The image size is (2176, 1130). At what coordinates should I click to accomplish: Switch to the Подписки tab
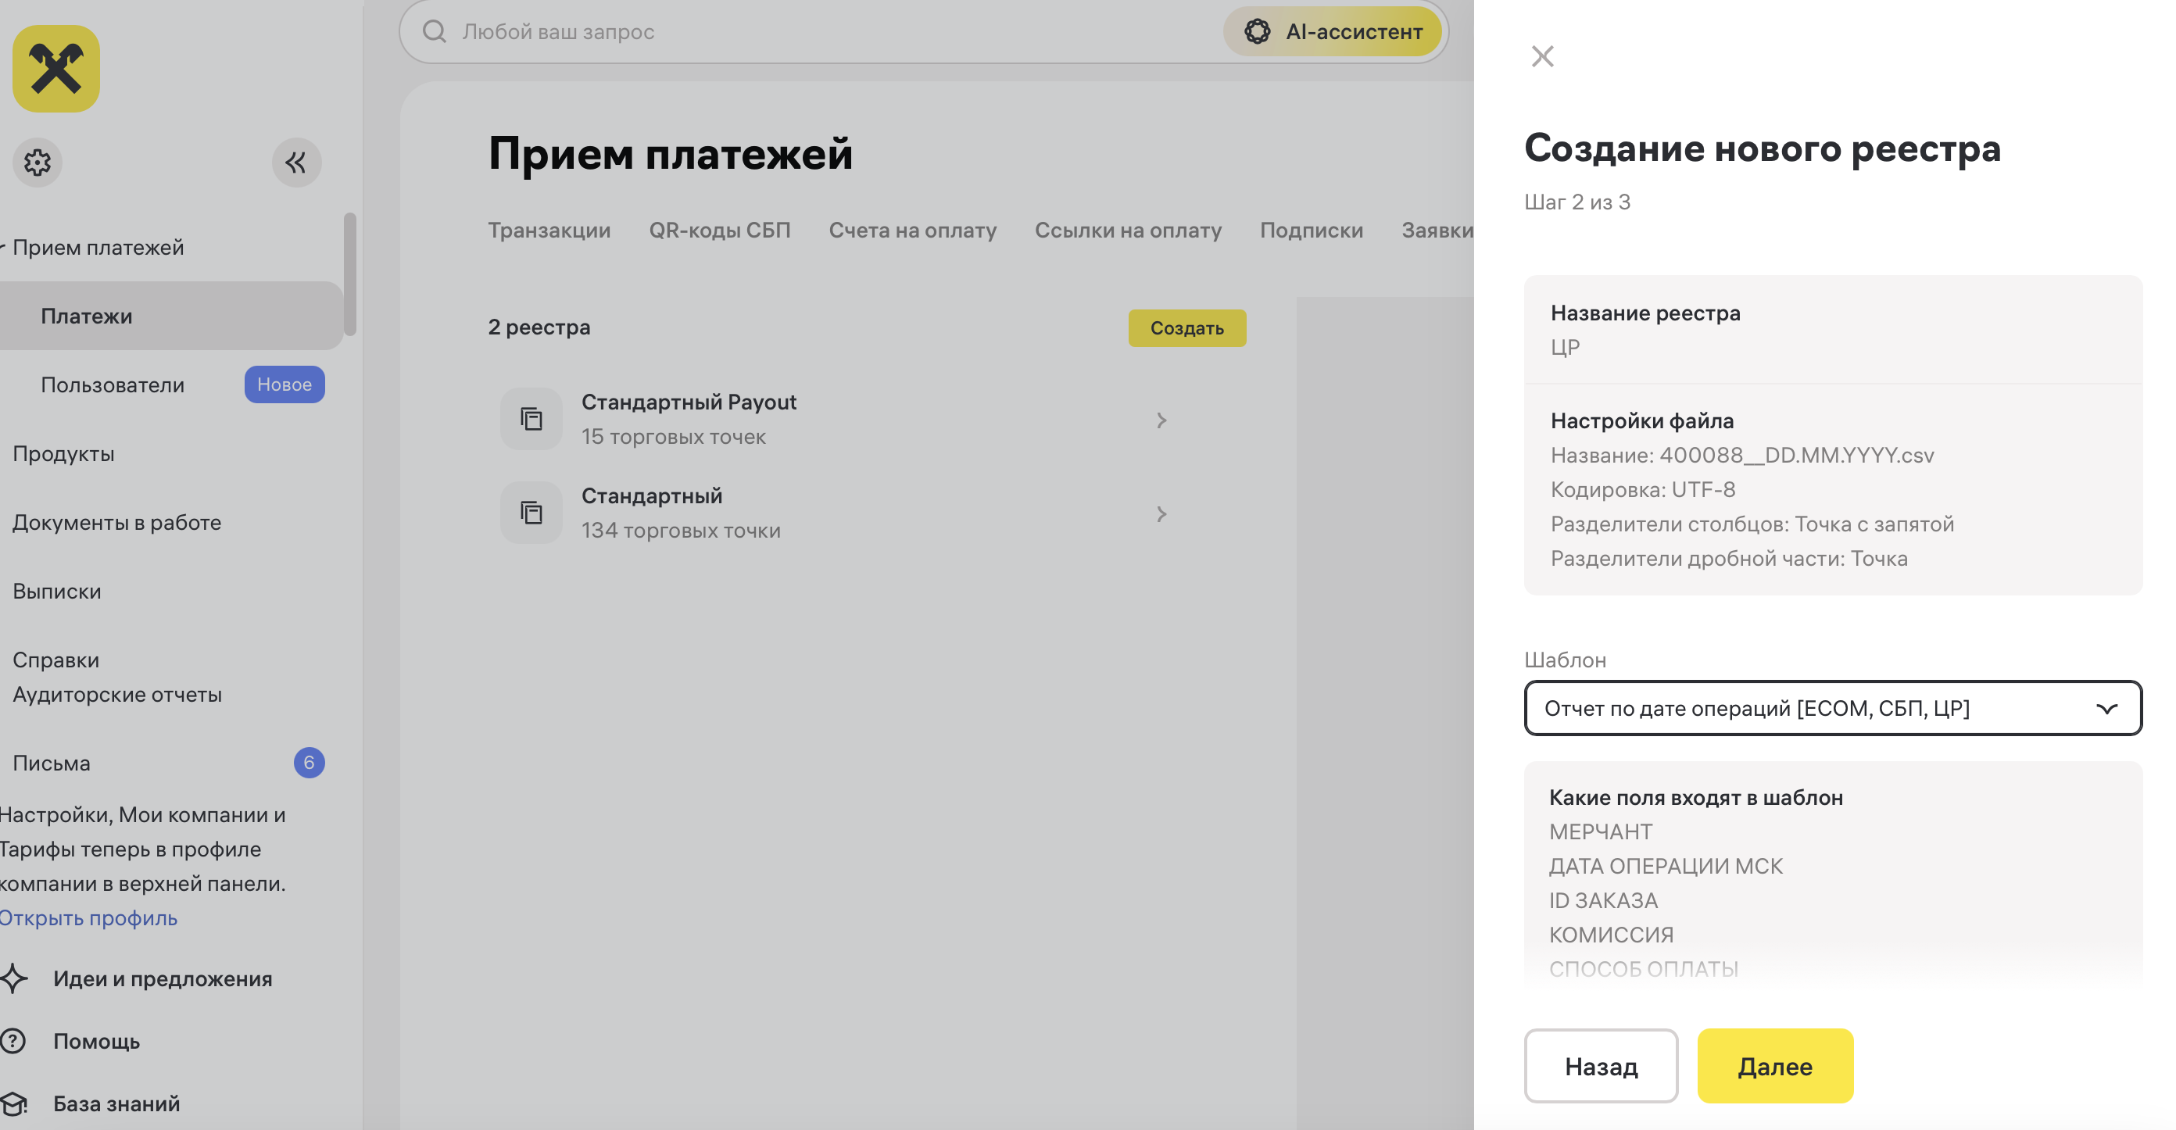coord(1311,230)
